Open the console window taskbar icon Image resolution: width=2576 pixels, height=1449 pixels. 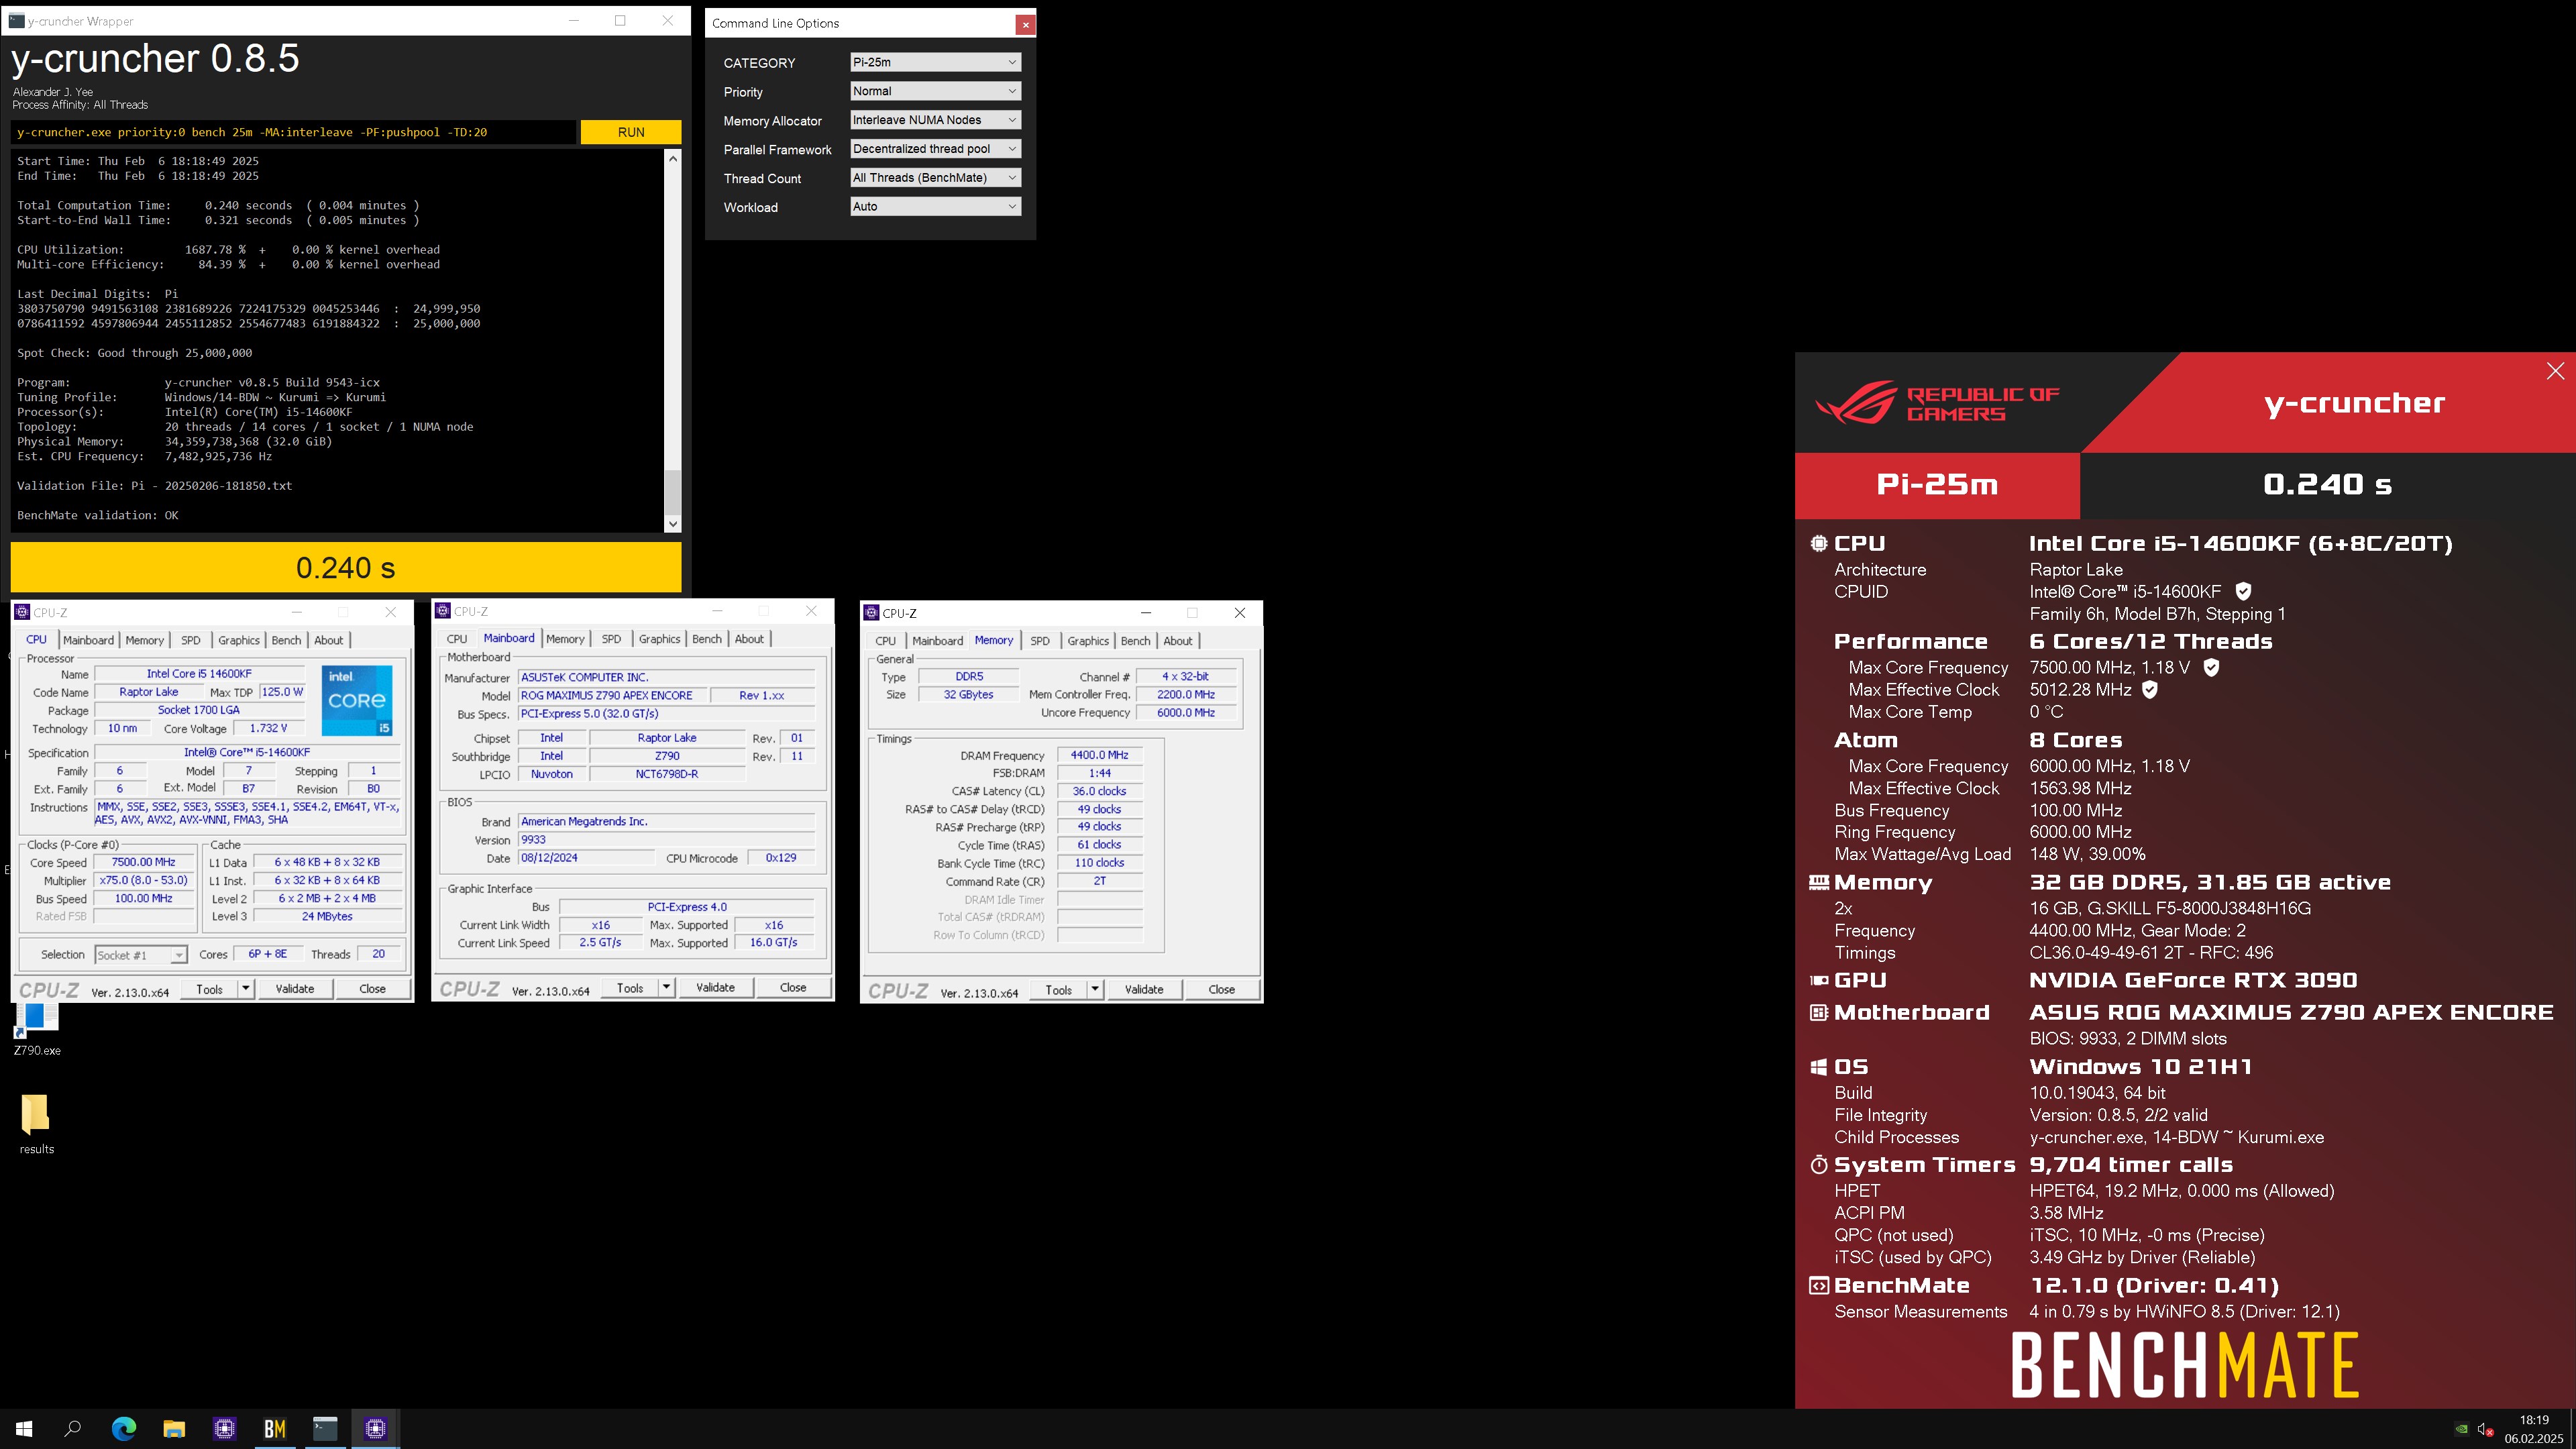pyautogui.click(x=325, y=1429)
